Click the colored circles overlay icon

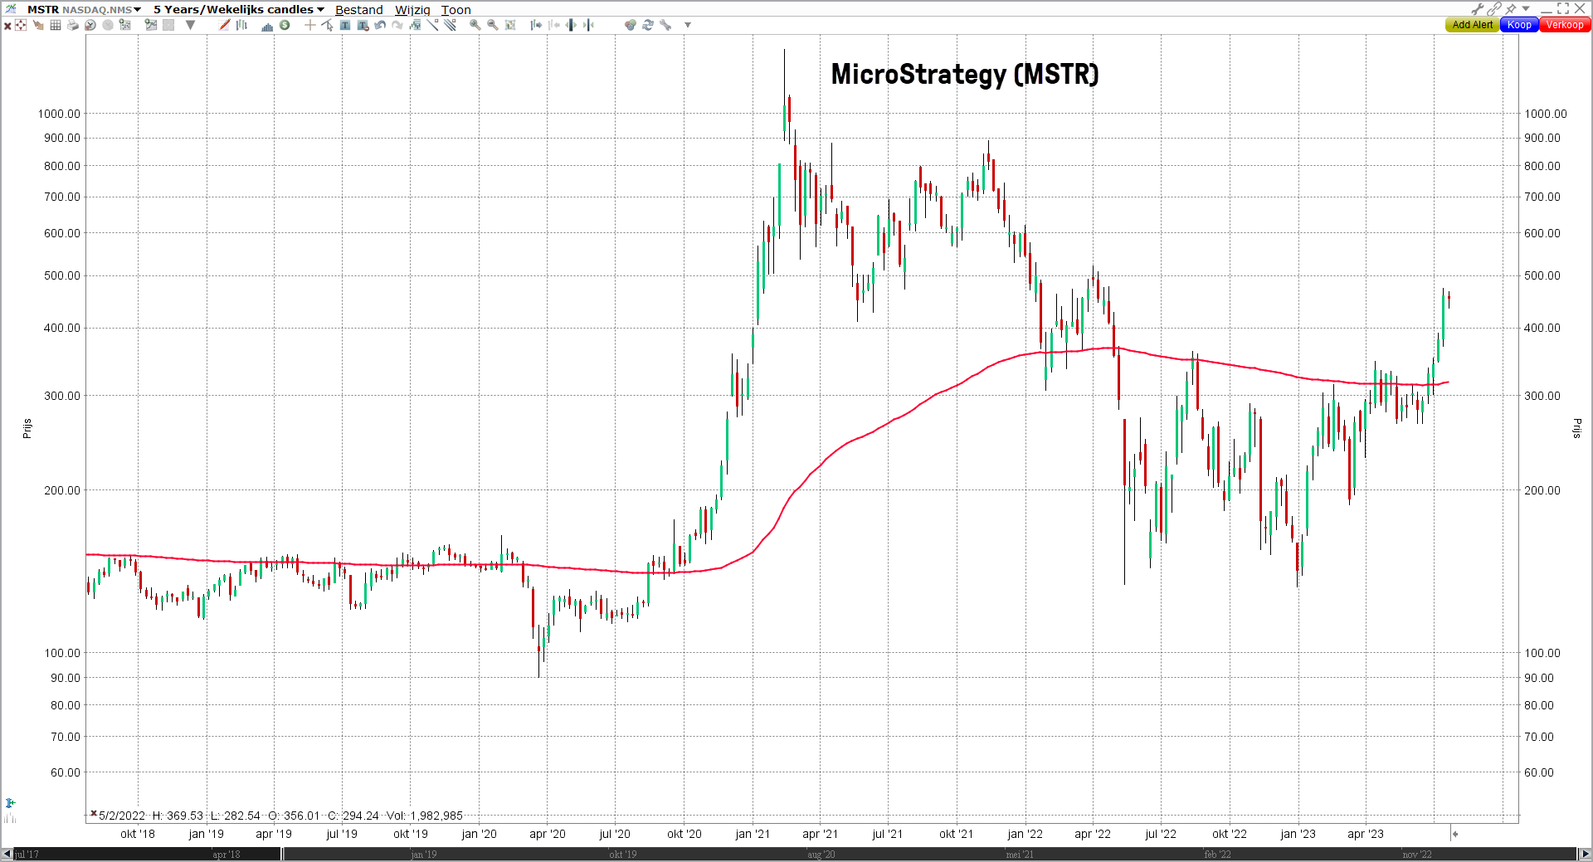[x=631, y=25]
